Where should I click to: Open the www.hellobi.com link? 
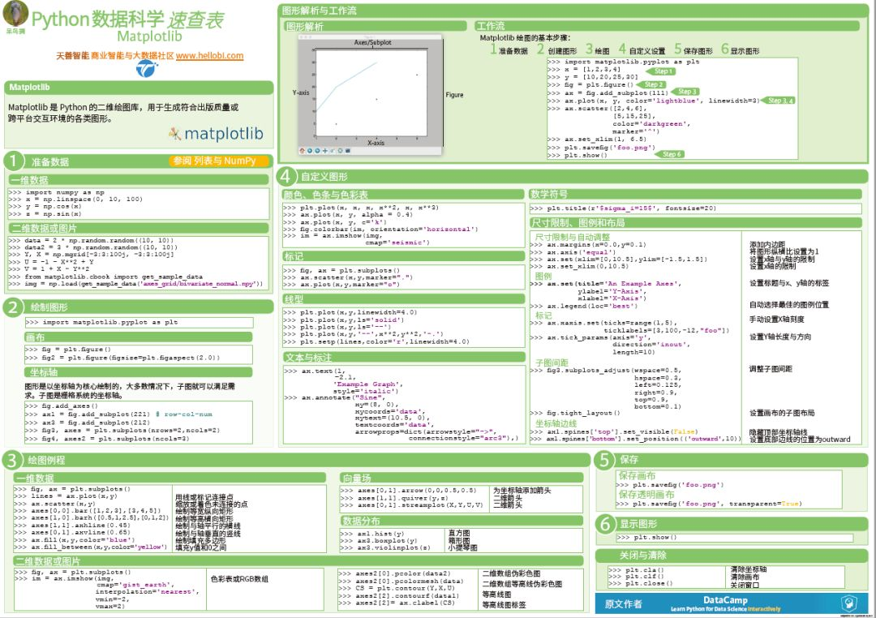pyautogui.click(x=209, y=55)
